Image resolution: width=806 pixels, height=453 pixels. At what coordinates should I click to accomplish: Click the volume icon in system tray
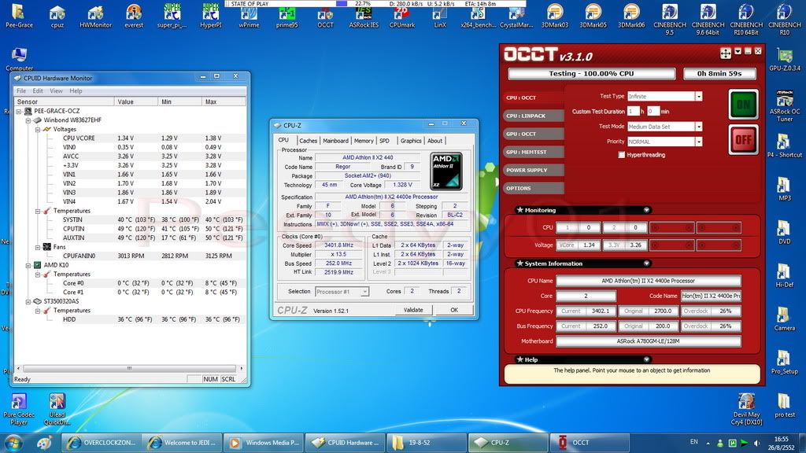tap(756, 442)
